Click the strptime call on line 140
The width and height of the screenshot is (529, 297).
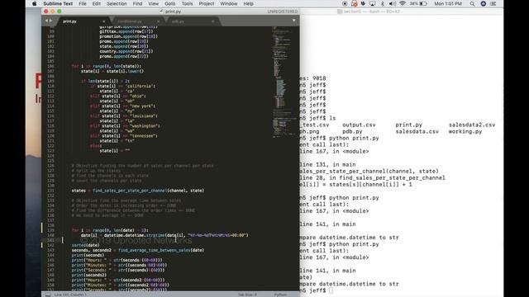pyautogui.click(x=155, y=235)
